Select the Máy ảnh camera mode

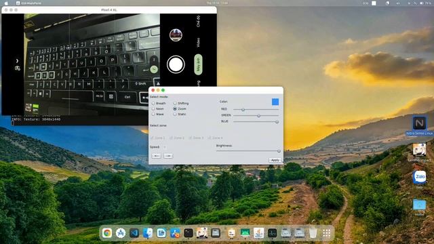coord(198,64)
